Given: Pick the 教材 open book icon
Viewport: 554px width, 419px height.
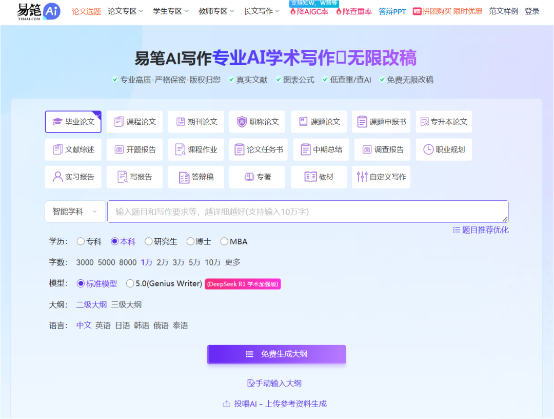Looking at the screenshot, I should 310,177.
